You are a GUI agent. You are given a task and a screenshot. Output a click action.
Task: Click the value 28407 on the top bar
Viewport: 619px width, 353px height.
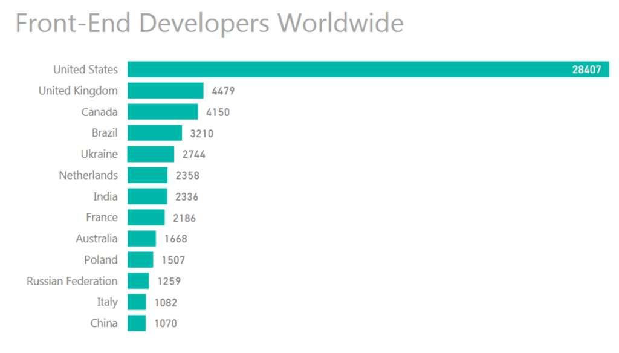(588, 69)
